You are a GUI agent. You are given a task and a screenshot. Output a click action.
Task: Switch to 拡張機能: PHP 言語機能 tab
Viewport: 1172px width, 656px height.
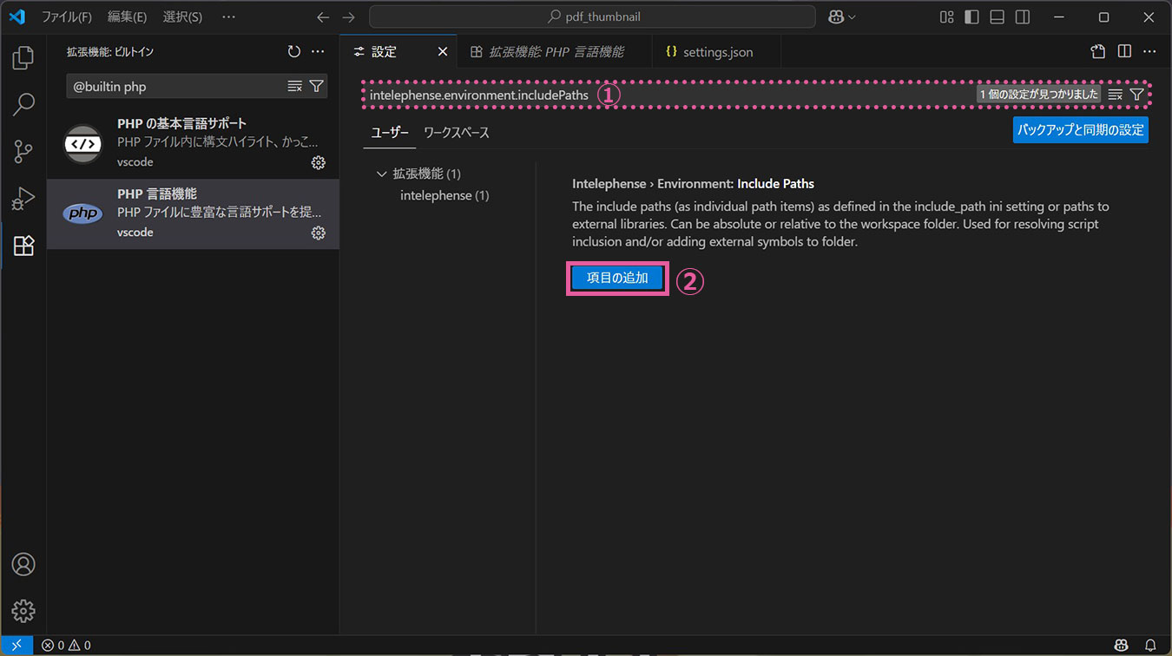[556, 52]
